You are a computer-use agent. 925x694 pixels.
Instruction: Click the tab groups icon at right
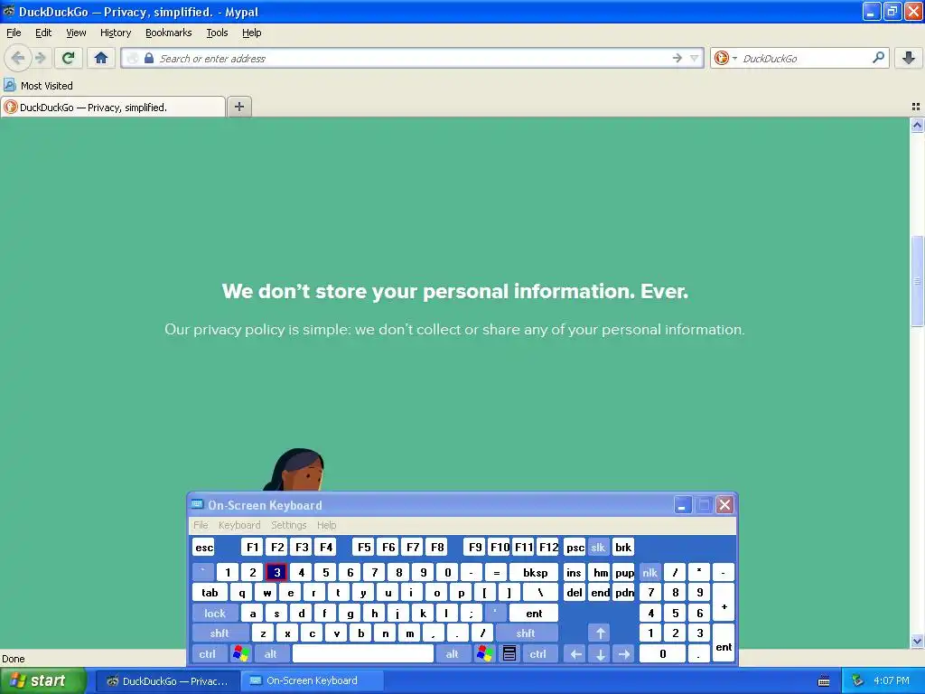pos(916,107)
